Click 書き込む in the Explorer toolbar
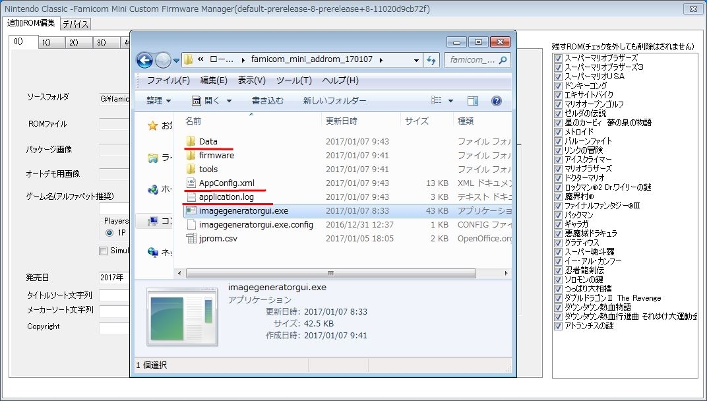Image resolution: width=707 pixels, height=401 pixels. click(268, 101)
